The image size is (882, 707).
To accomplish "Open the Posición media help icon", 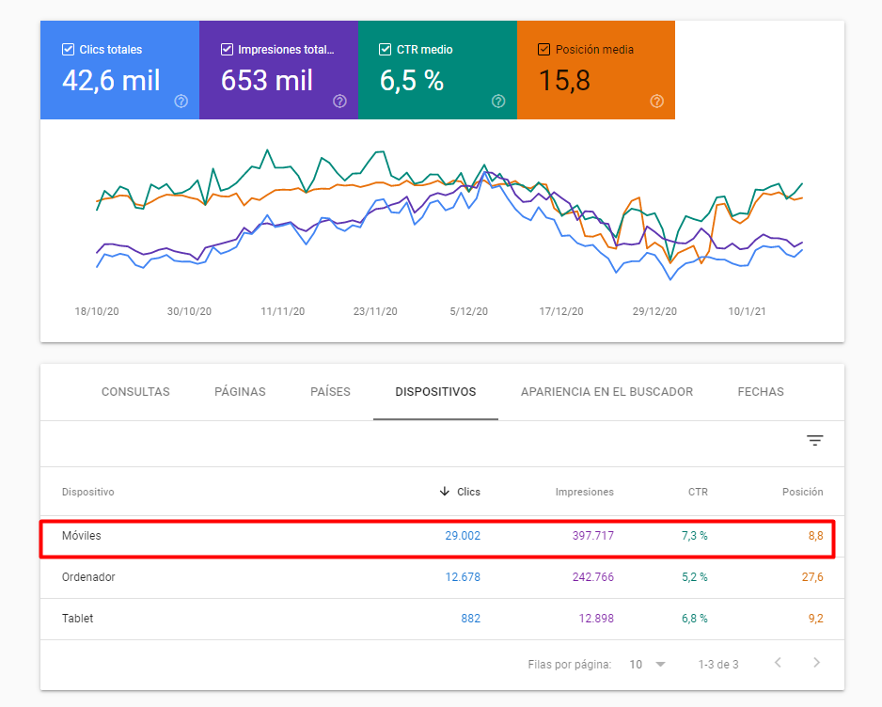I will (x=657, y=102).
